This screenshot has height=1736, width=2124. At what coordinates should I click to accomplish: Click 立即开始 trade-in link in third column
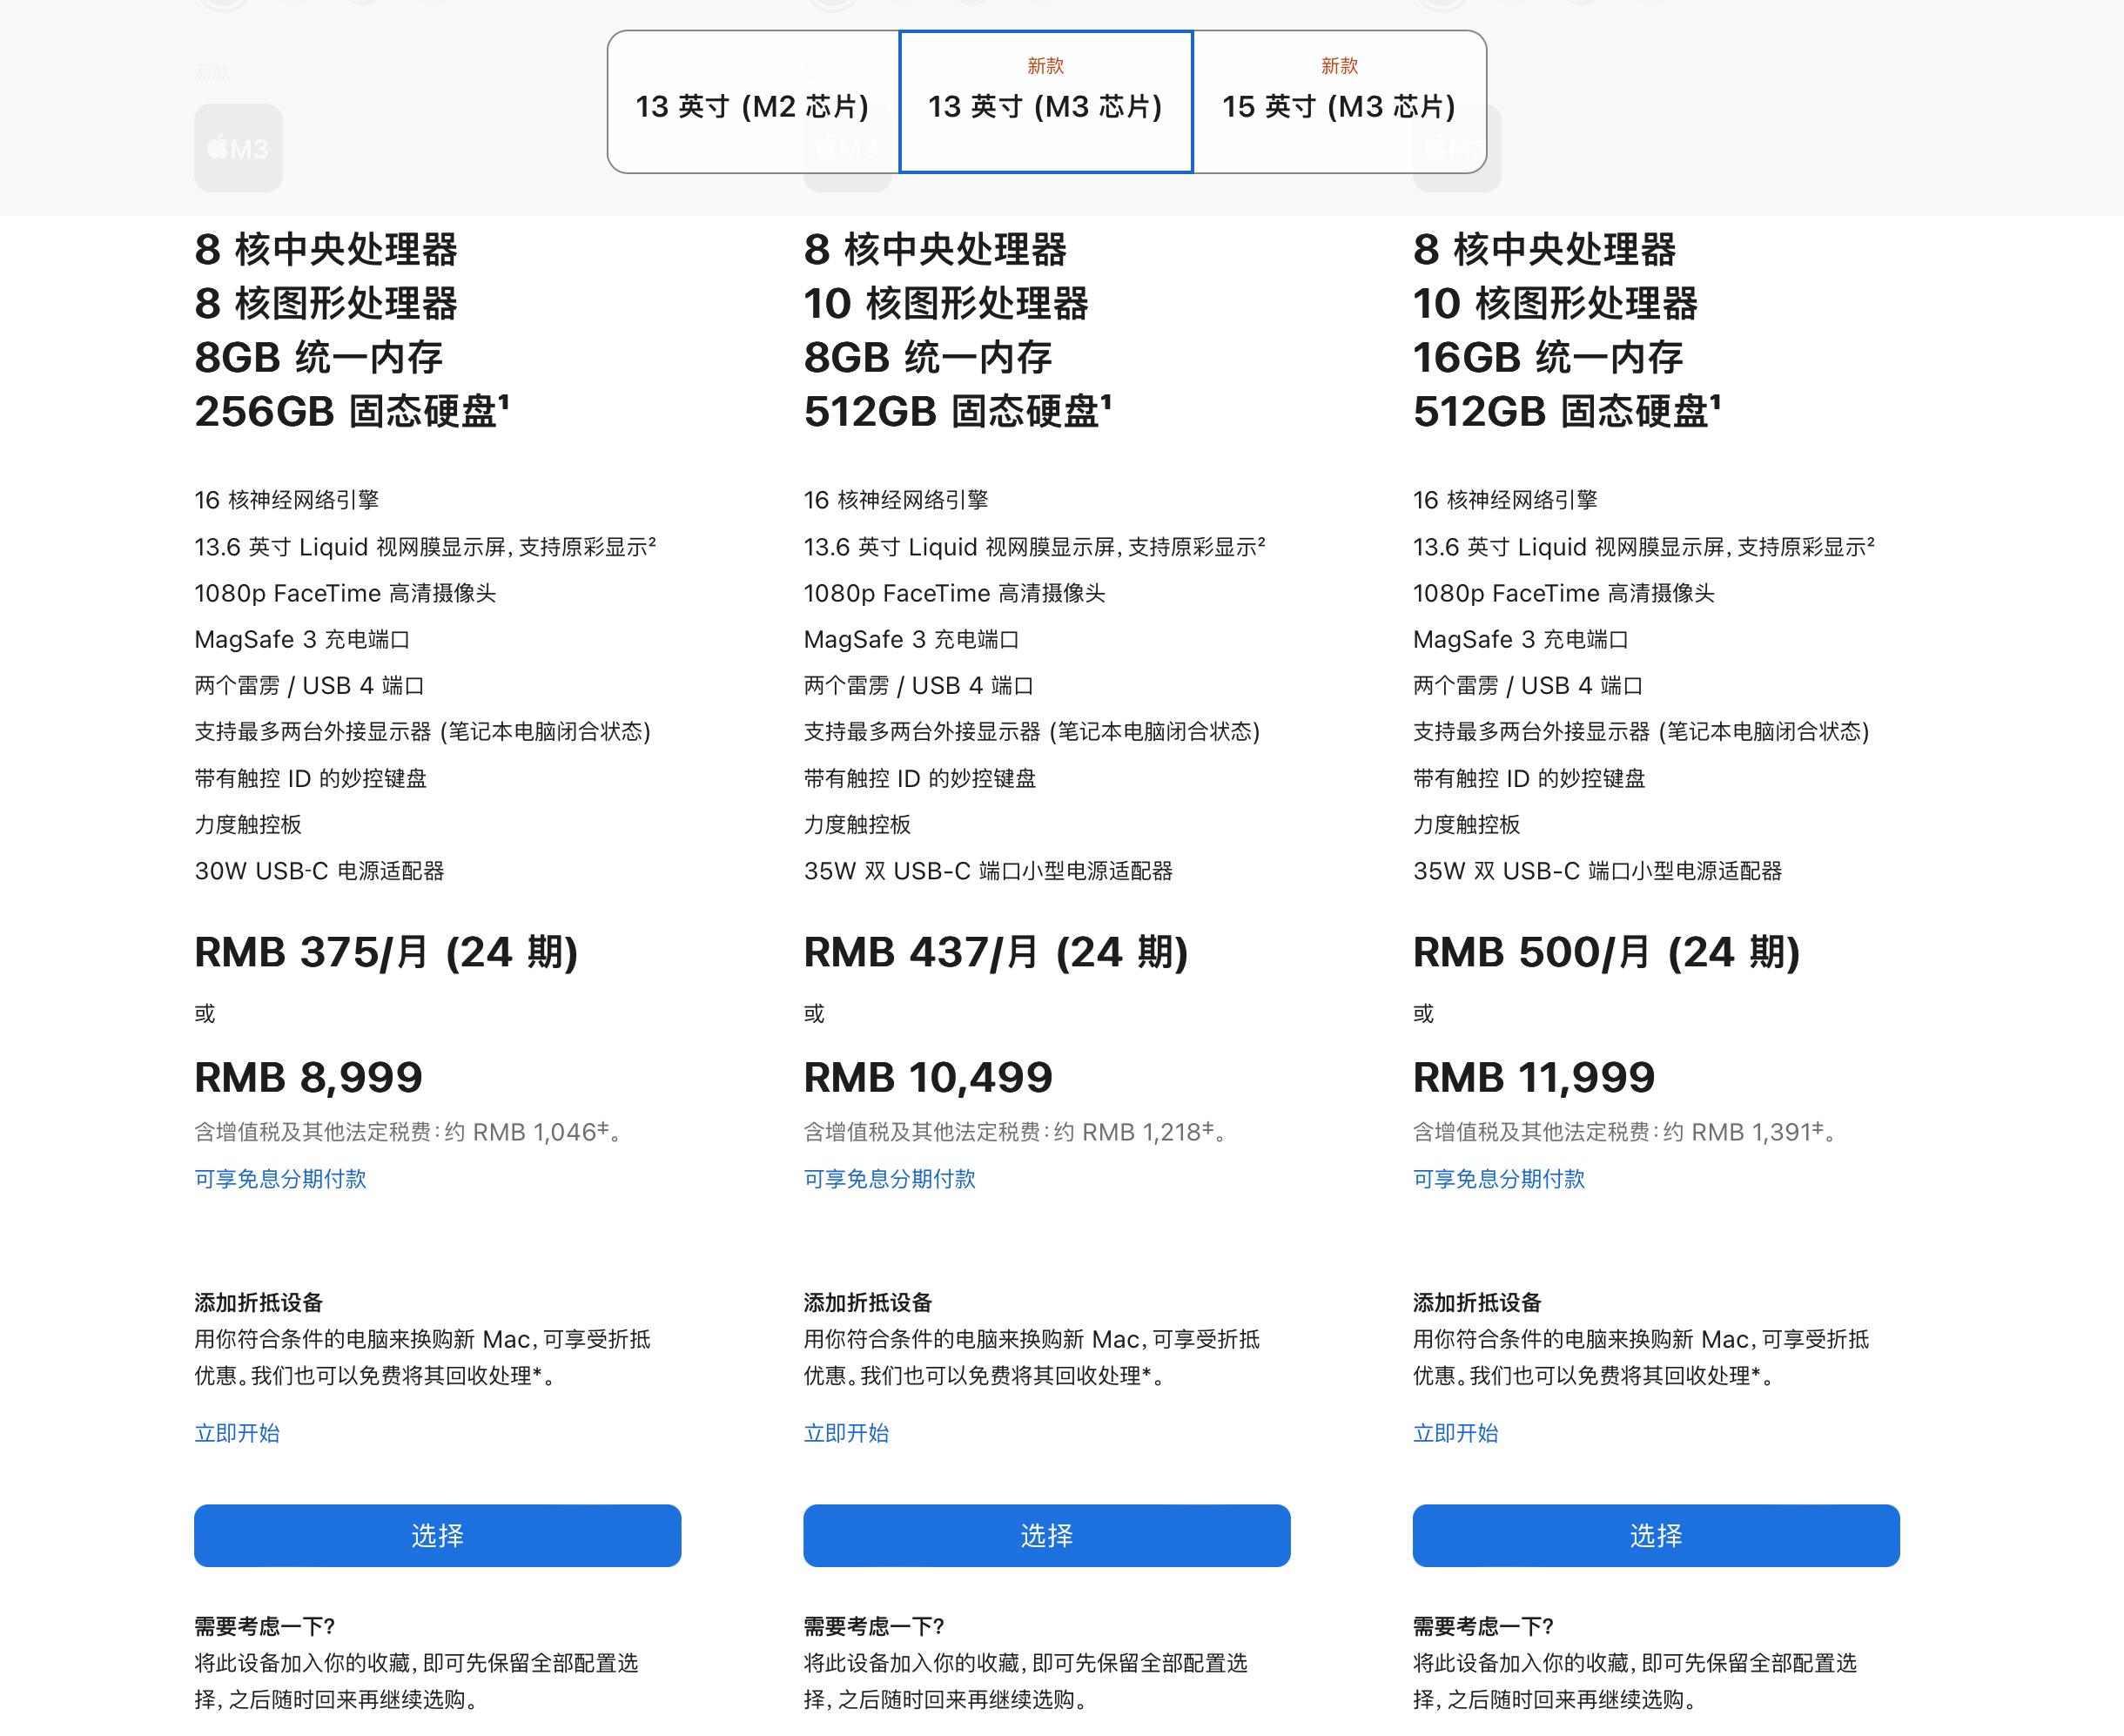point(1455,1433)
